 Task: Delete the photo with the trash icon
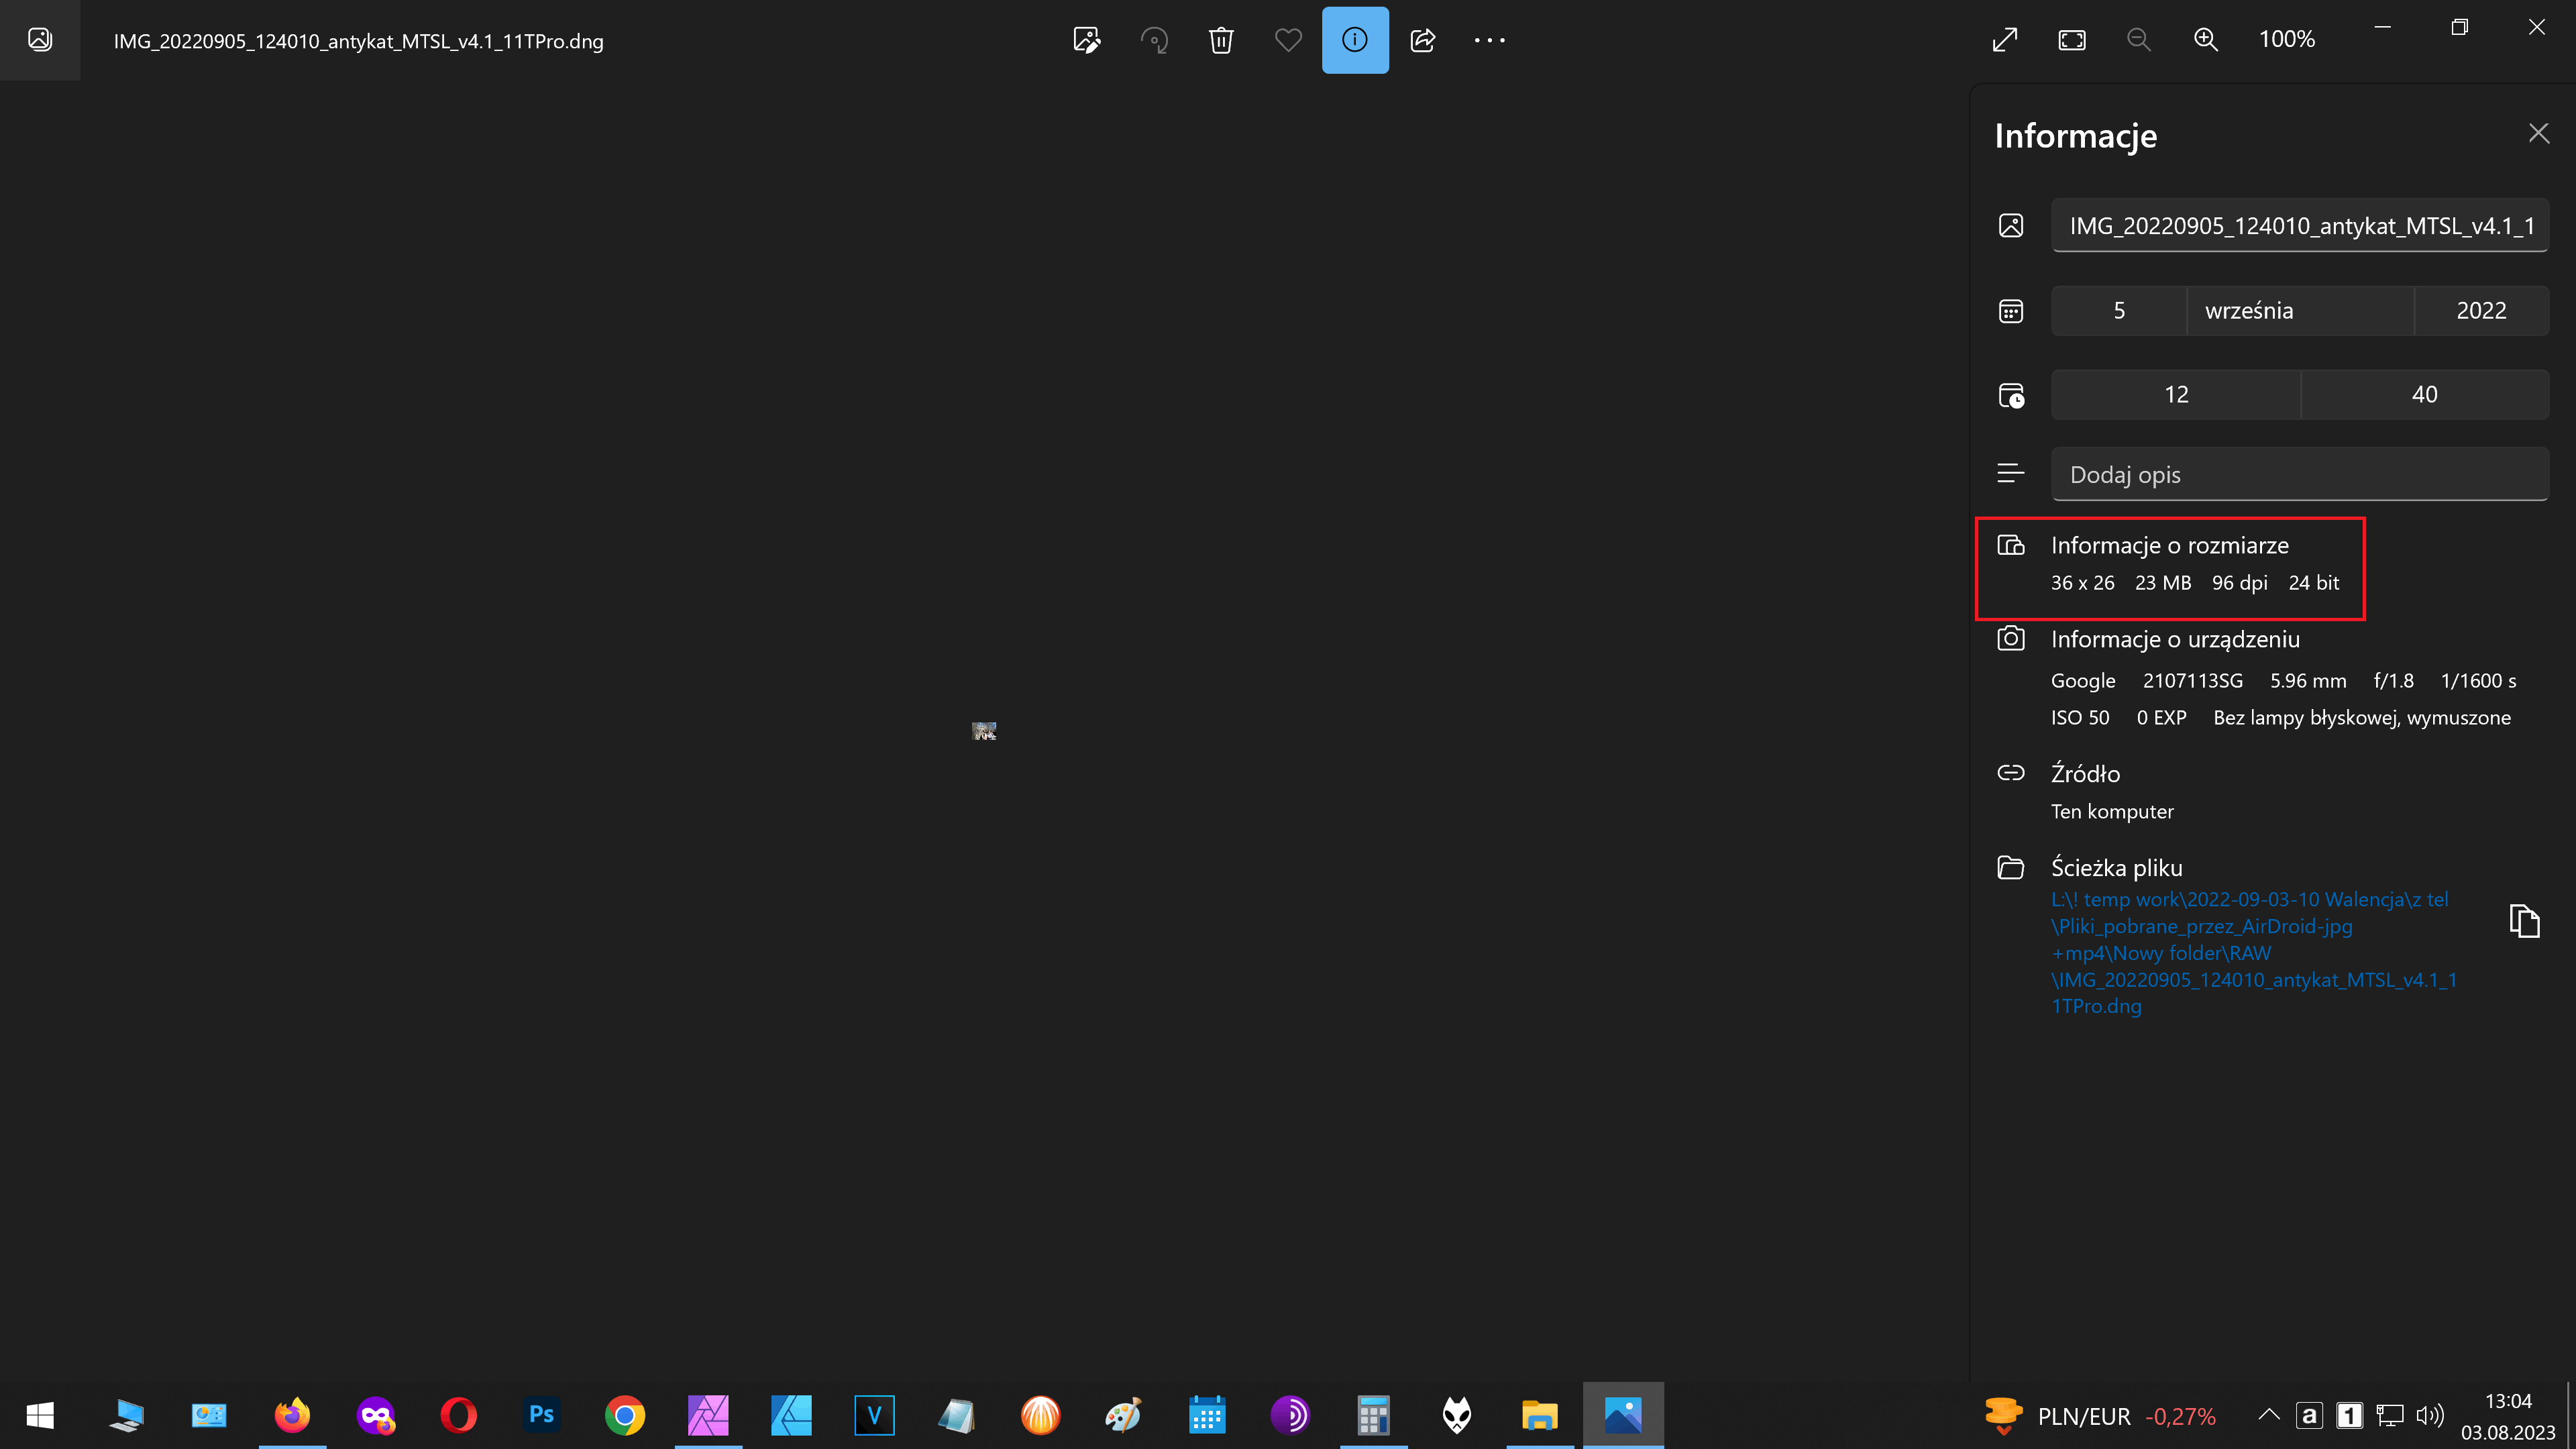pyautogui.click(x=1221, y=40)
